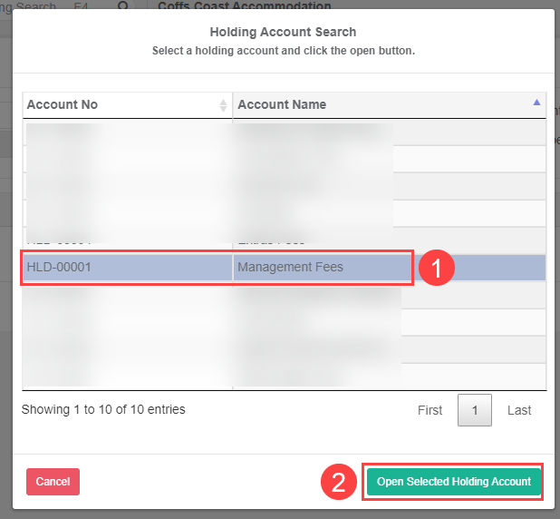Click the red number 2 annotation badge
The height and width of the screenshot is (519, 560).
pyautogui.click(x=338, y=482)
